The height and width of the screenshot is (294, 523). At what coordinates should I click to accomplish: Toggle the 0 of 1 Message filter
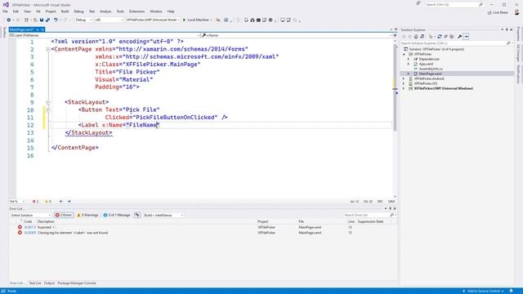click(117, 216)
